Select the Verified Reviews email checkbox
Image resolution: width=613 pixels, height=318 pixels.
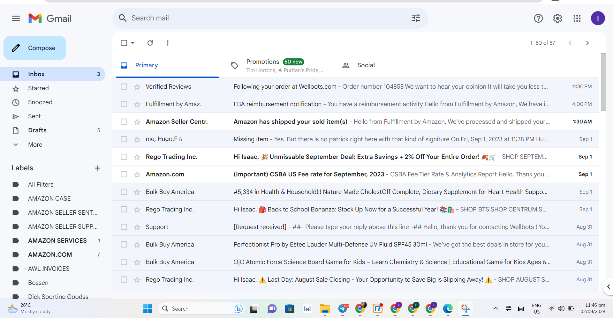tap(124, 86)
